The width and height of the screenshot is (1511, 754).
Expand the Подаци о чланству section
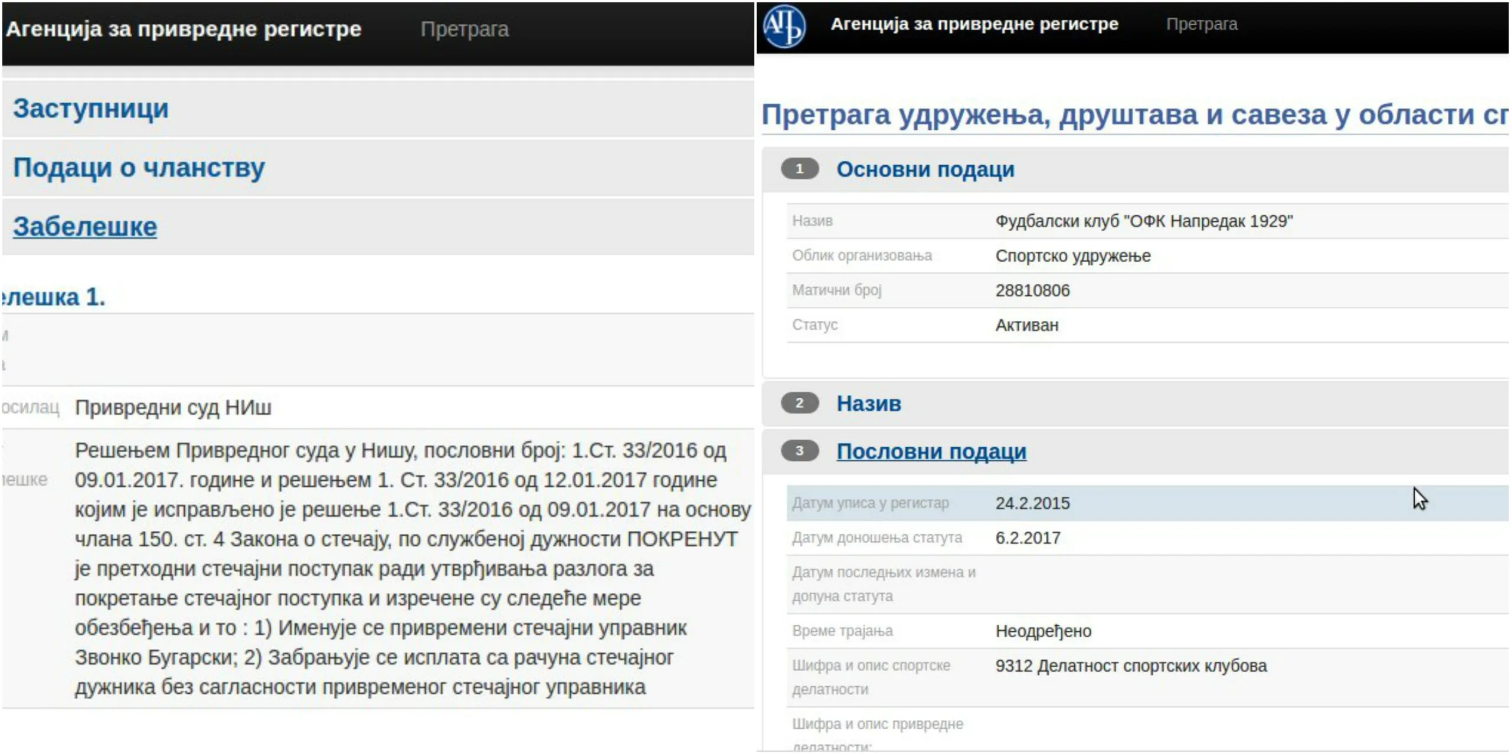click(139, 168)
